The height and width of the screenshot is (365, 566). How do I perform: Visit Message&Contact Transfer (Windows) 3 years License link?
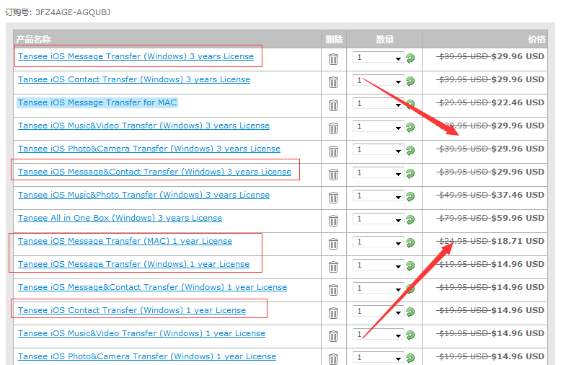[x=154, y=172]
